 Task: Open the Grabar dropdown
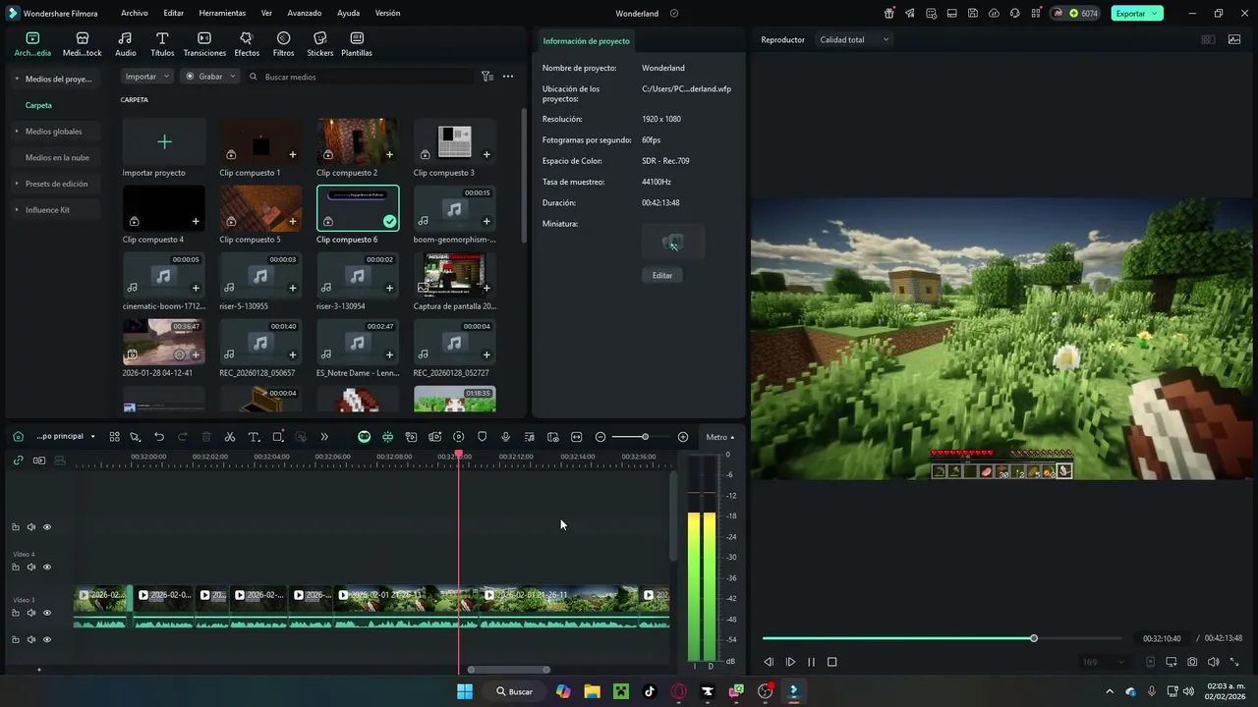coord(210,77)
